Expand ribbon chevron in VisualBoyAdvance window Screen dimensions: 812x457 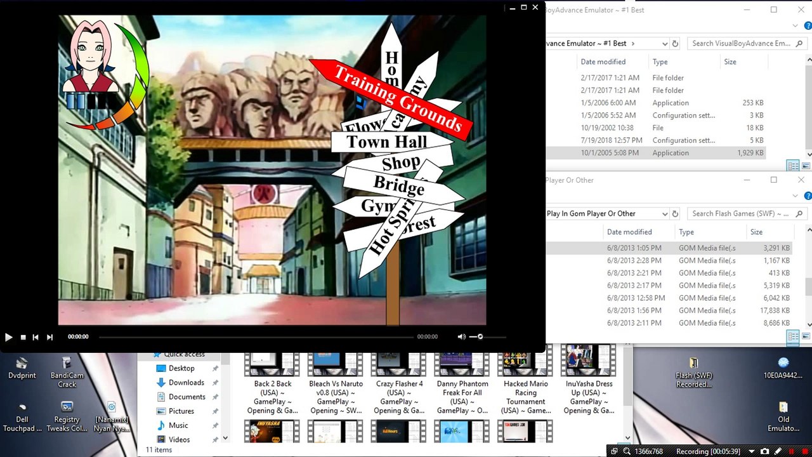pyautogui.click(x=796, y=26)
